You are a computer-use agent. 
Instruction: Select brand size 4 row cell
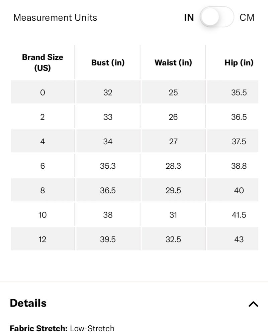coord(43,141)
